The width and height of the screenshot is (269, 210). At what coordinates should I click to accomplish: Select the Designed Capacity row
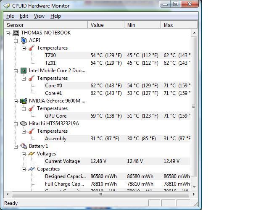(117, 176)
